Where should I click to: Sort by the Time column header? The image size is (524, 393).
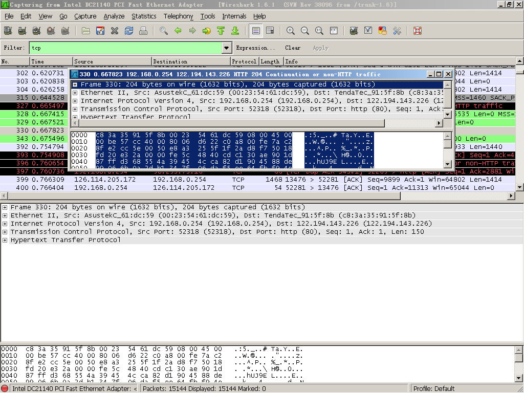click(x=51, y=61)
